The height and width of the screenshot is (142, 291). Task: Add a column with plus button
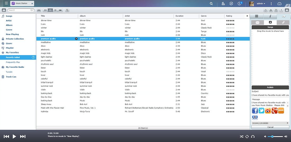[247, 16]
